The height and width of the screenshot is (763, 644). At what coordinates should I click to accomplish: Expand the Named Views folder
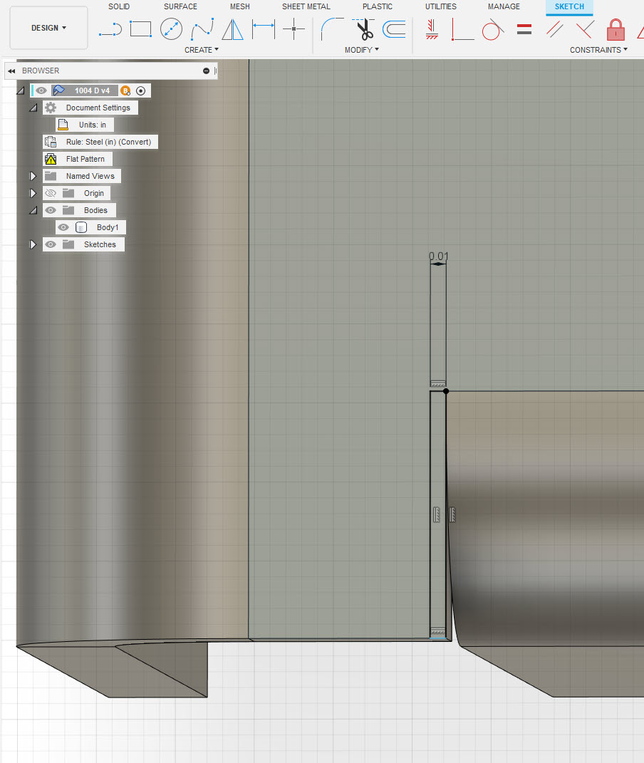coord(32,175)
